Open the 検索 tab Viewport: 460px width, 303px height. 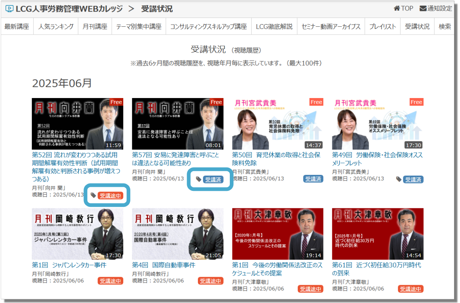(x=444, y=27)
